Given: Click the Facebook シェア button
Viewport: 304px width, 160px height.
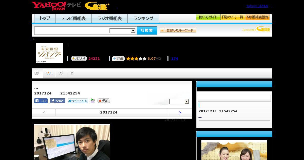Looking at the screenshot, I should coord(58,101).
